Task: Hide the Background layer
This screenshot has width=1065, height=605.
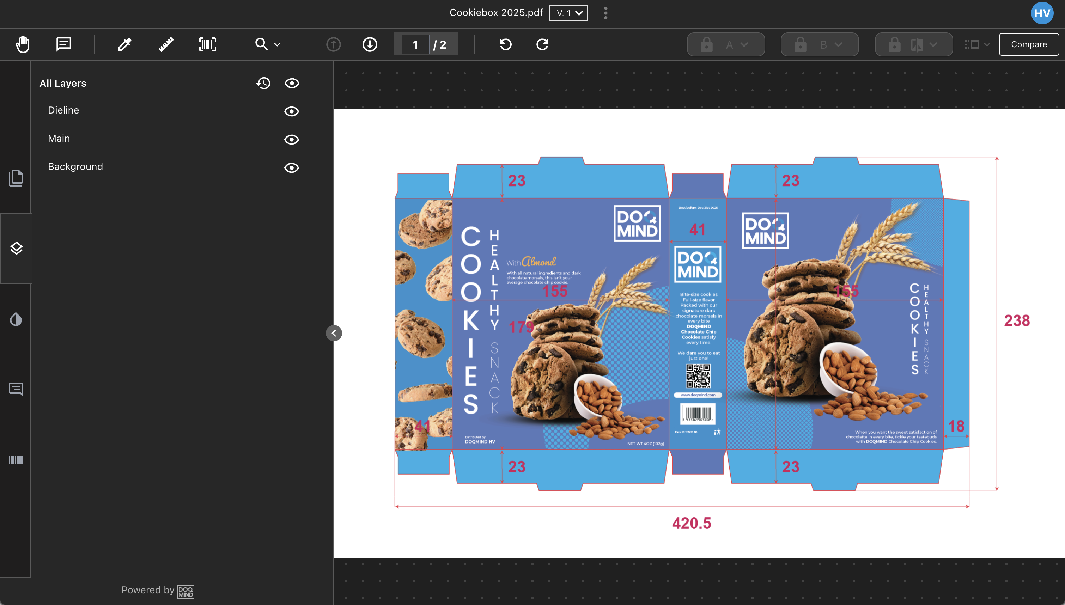Action: pyautogui.click(x=291, y=167)
